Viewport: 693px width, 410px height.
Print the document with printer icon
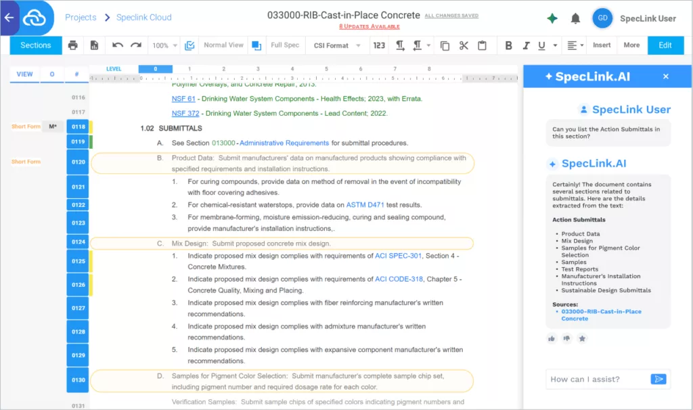(x=73, y=45)
